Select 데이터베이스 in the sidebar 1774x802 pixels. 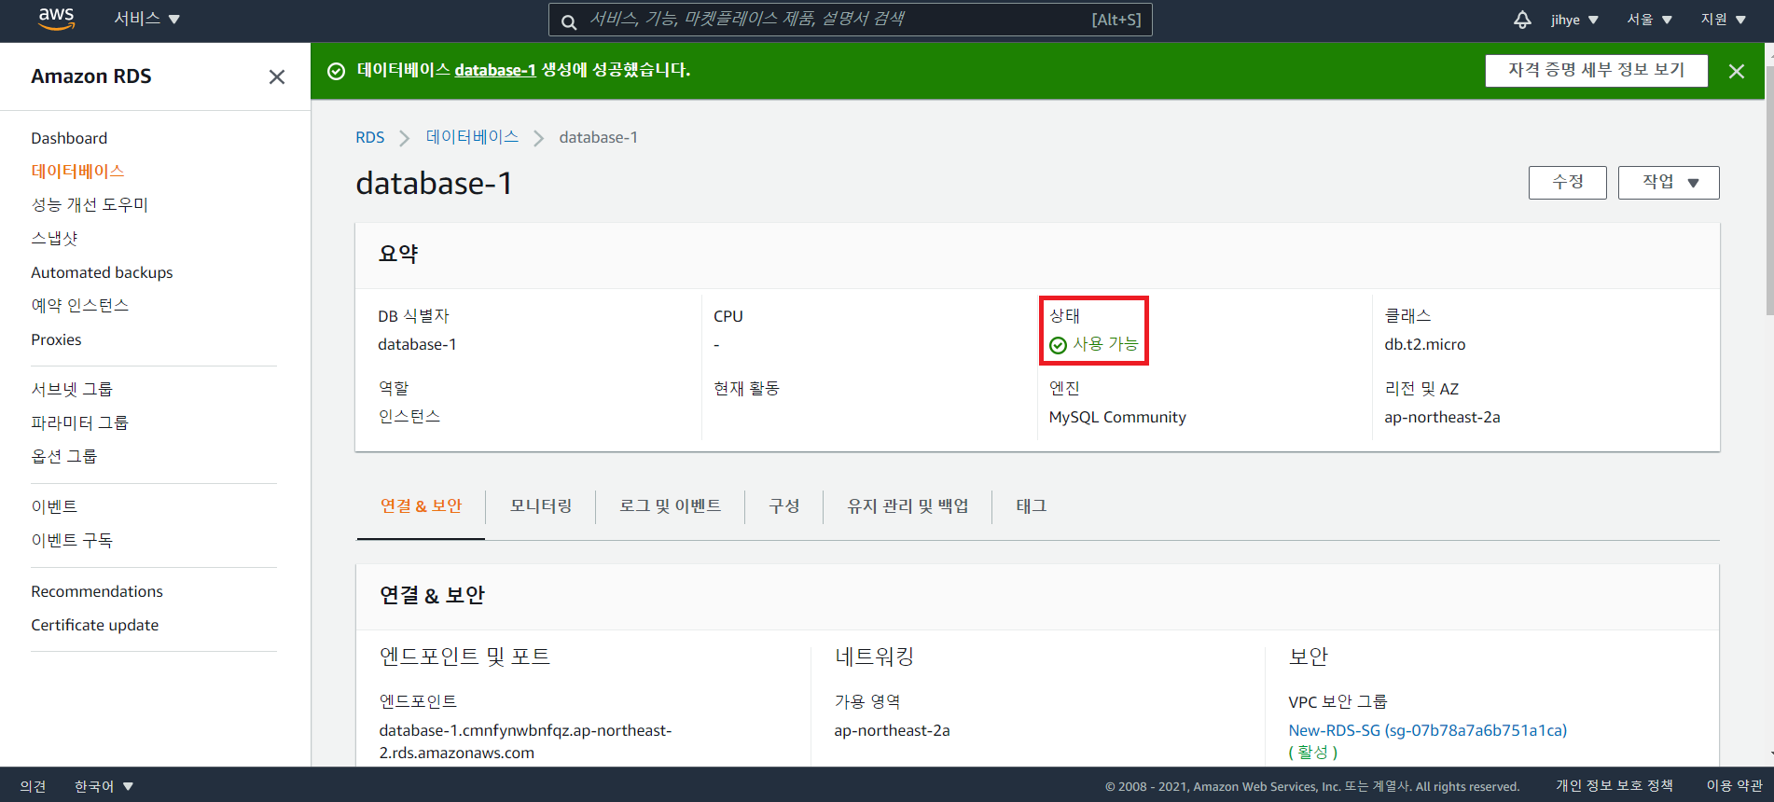[77, 172]
